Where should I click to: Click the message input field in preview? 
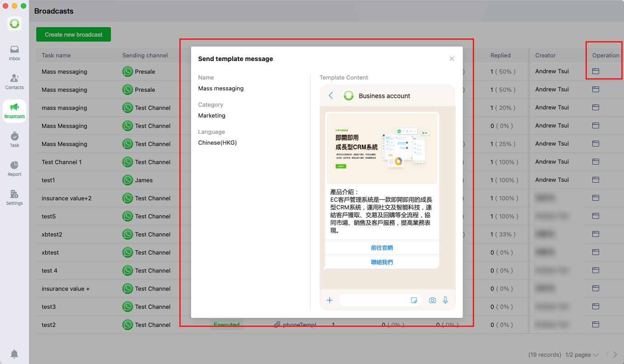pos(374,300)
